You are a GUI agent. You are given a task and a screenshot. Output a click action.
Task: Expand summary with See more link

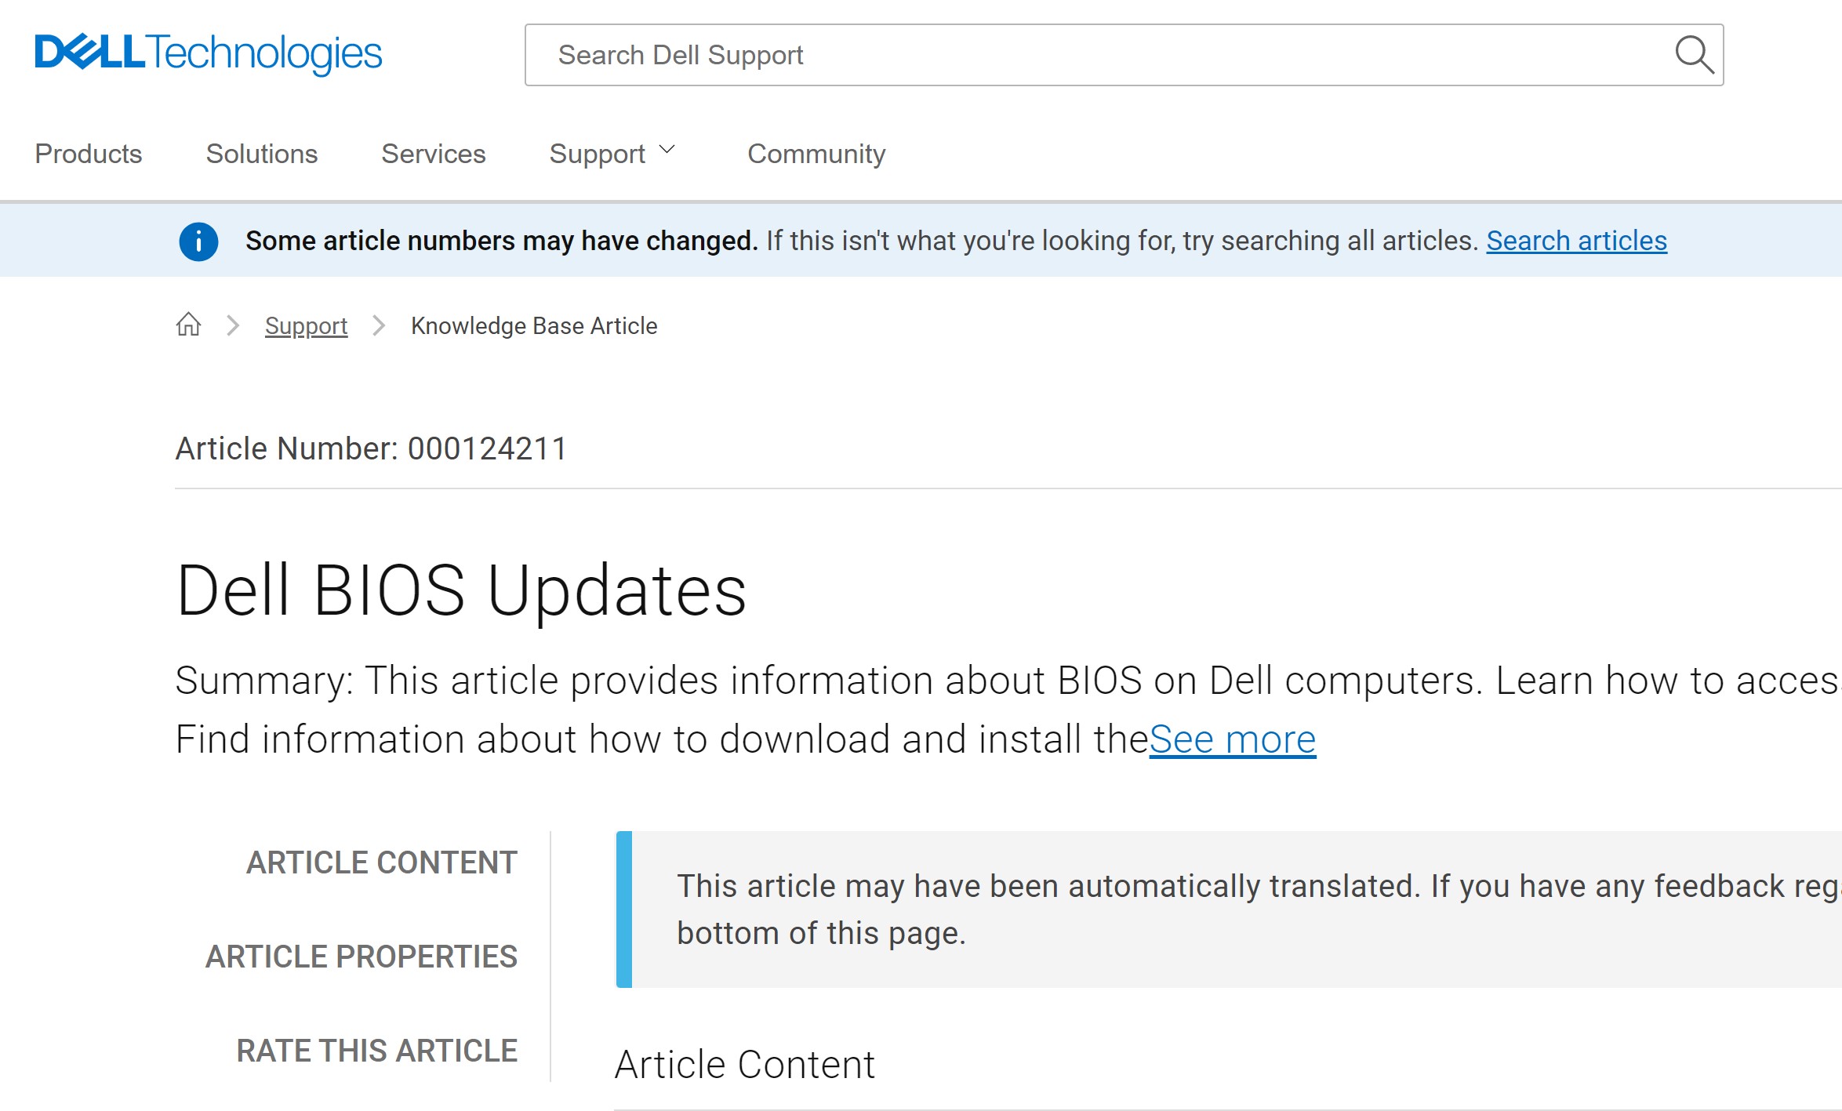pyautogui.click(x=1232, y=739)
